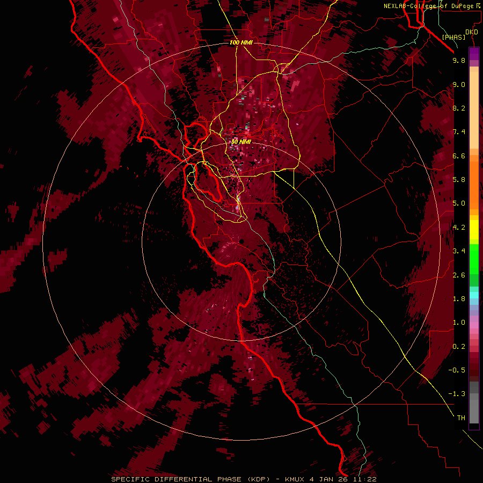Screen dimensions: 483x483
Task: Click the -0.5 scale value
Action: tap(457, 370)
